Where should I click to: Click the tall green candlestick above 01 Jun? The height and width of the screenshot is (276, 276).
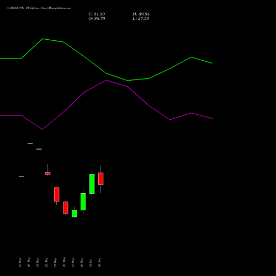pyautogui.click(x=92, y=184)
